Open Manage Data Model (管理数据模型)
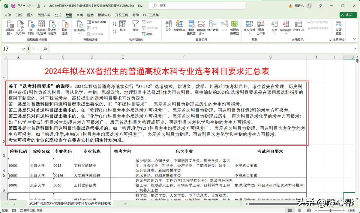This screenshot has height=213, width=360. (234, 28)
